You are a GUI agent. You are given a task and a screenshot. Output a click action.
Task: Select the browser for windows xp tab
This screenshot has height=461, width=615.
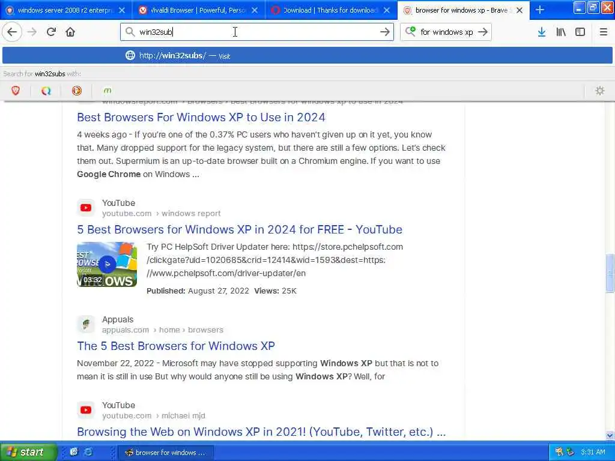click(463, 10)
